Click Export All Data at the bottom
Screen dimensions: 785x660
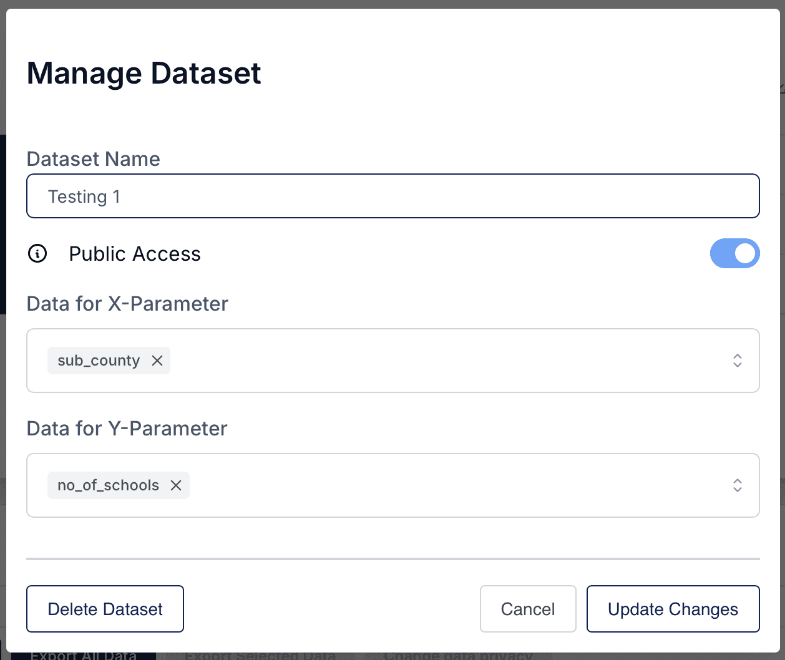pyautogui.click(x=85, y=656)
